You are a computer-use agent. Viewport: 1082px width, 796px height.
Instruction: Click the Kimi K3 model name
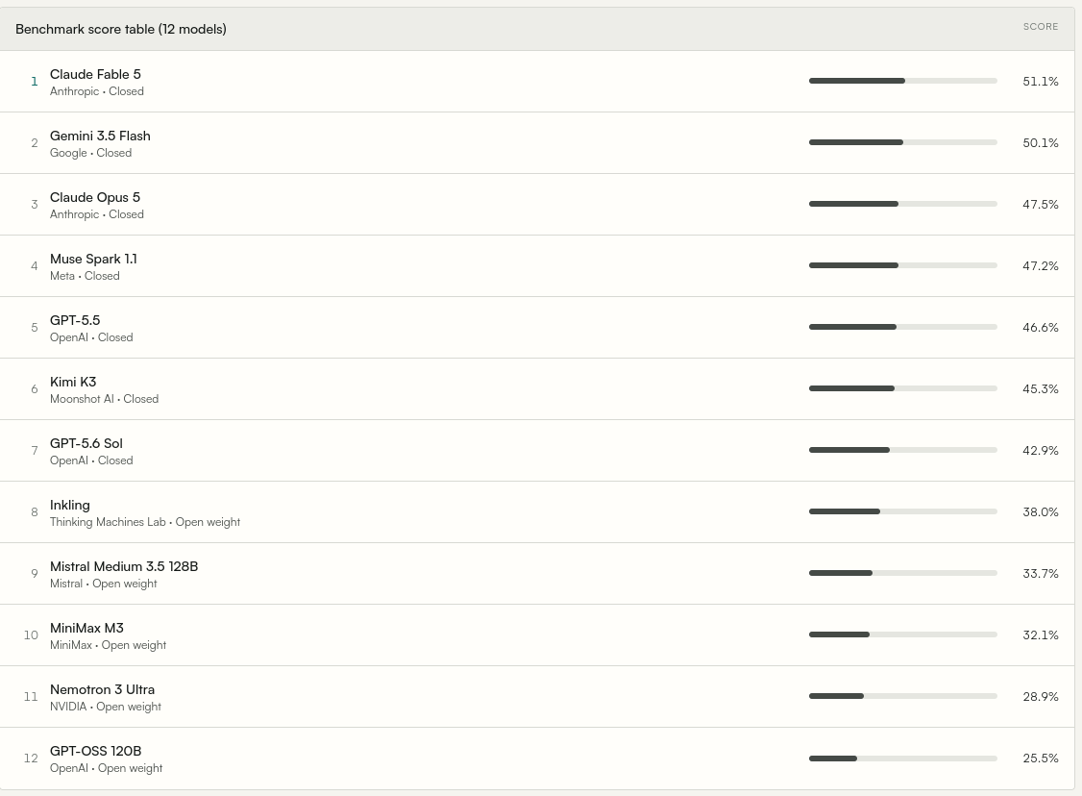(73, 382)
